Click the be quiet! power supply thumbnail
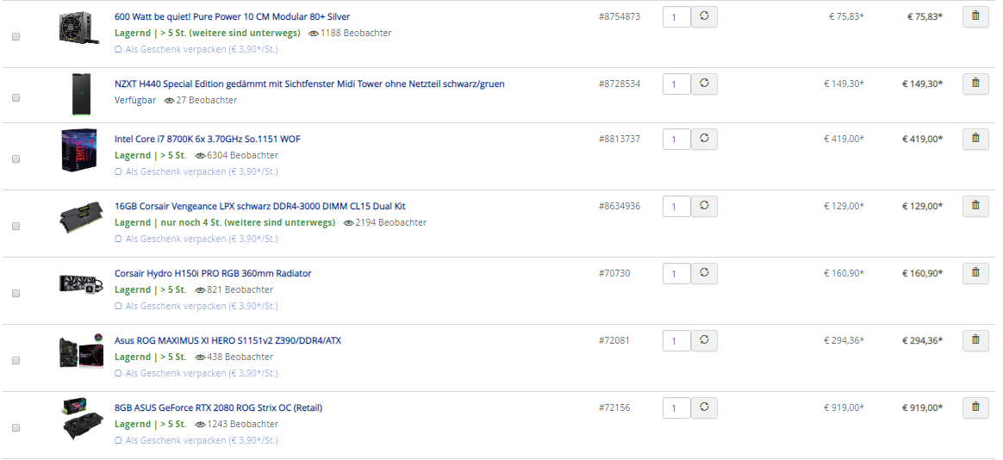The height and width of the screenshot is (460, 1003). (79, 28)
